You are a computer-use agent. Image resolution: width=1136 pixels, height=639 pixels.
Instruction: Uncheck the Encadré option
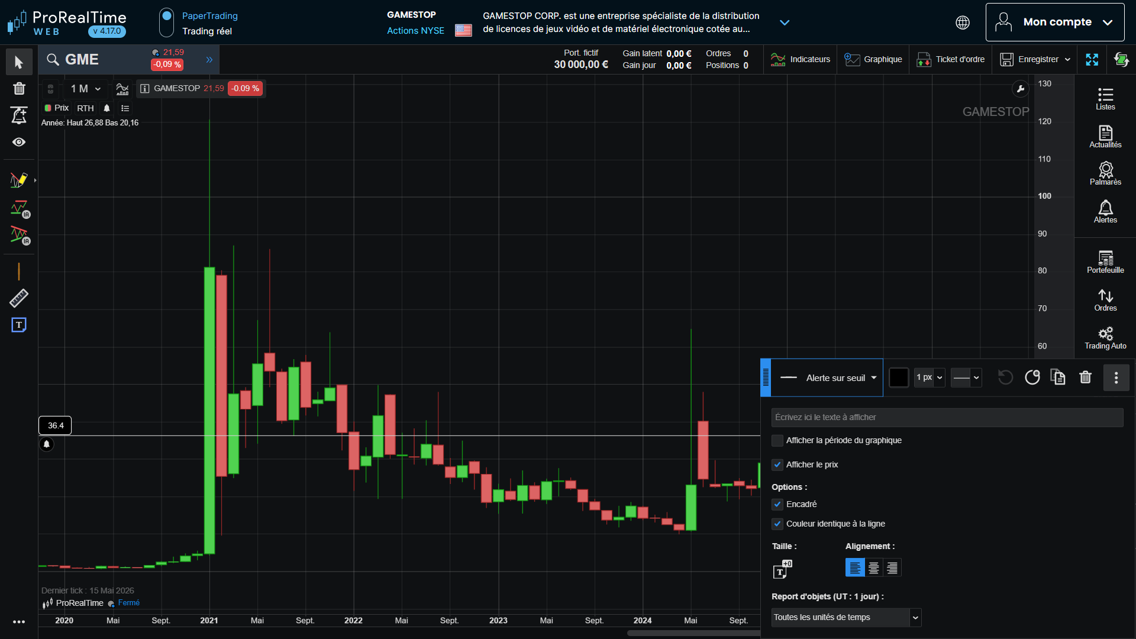[777, 505]
